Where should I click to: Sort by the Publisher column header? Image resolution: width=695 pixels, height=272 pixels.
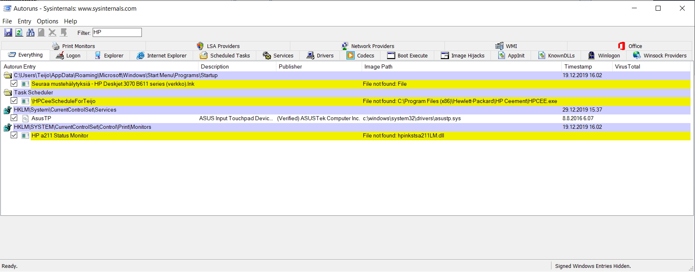point(319,66)
